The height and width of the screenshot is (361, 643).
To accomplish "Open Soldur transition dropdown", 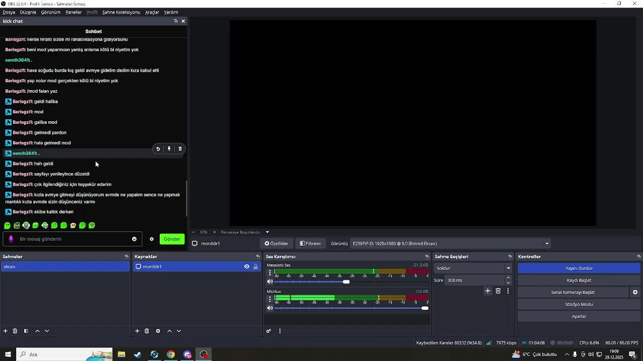I will click(473, 268).
